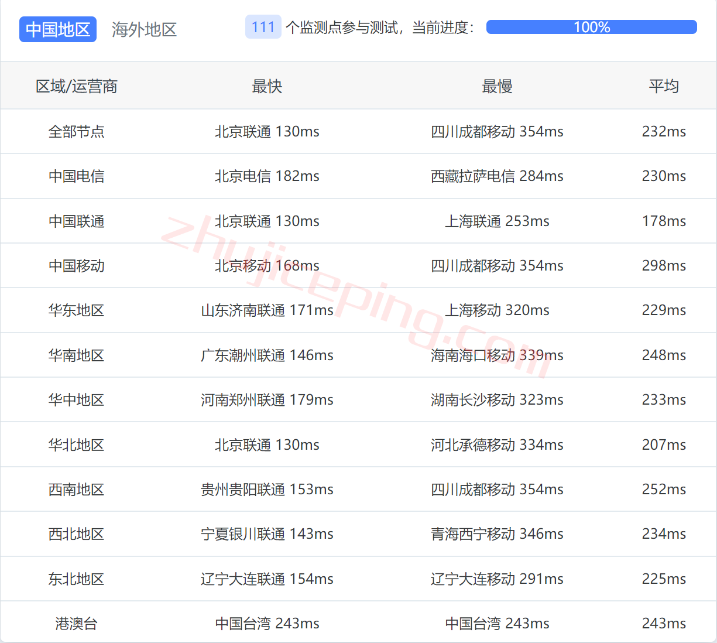Select 243ms average in 港澳台 row
This screenshot has height=643, width=717.
tap(664, 624)
